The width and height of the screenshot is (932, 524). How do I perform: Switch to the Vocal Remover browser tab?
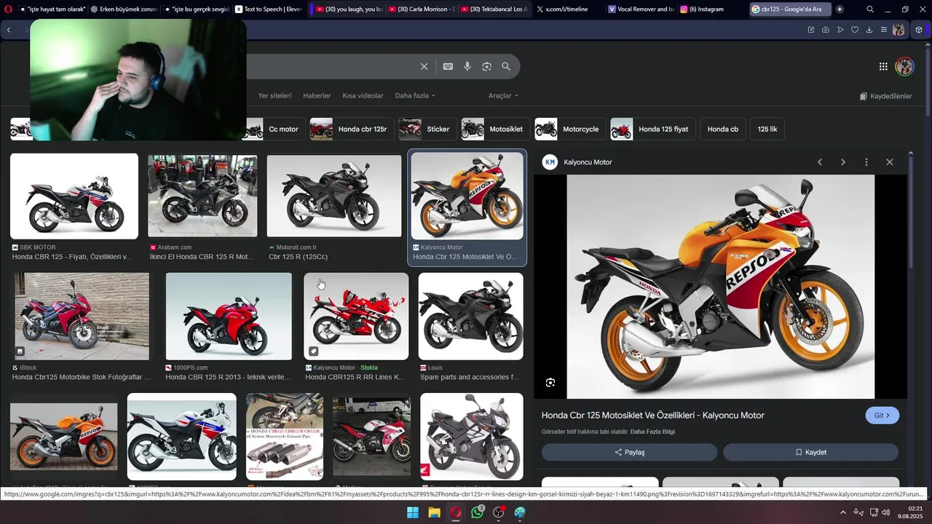point(641,9)
